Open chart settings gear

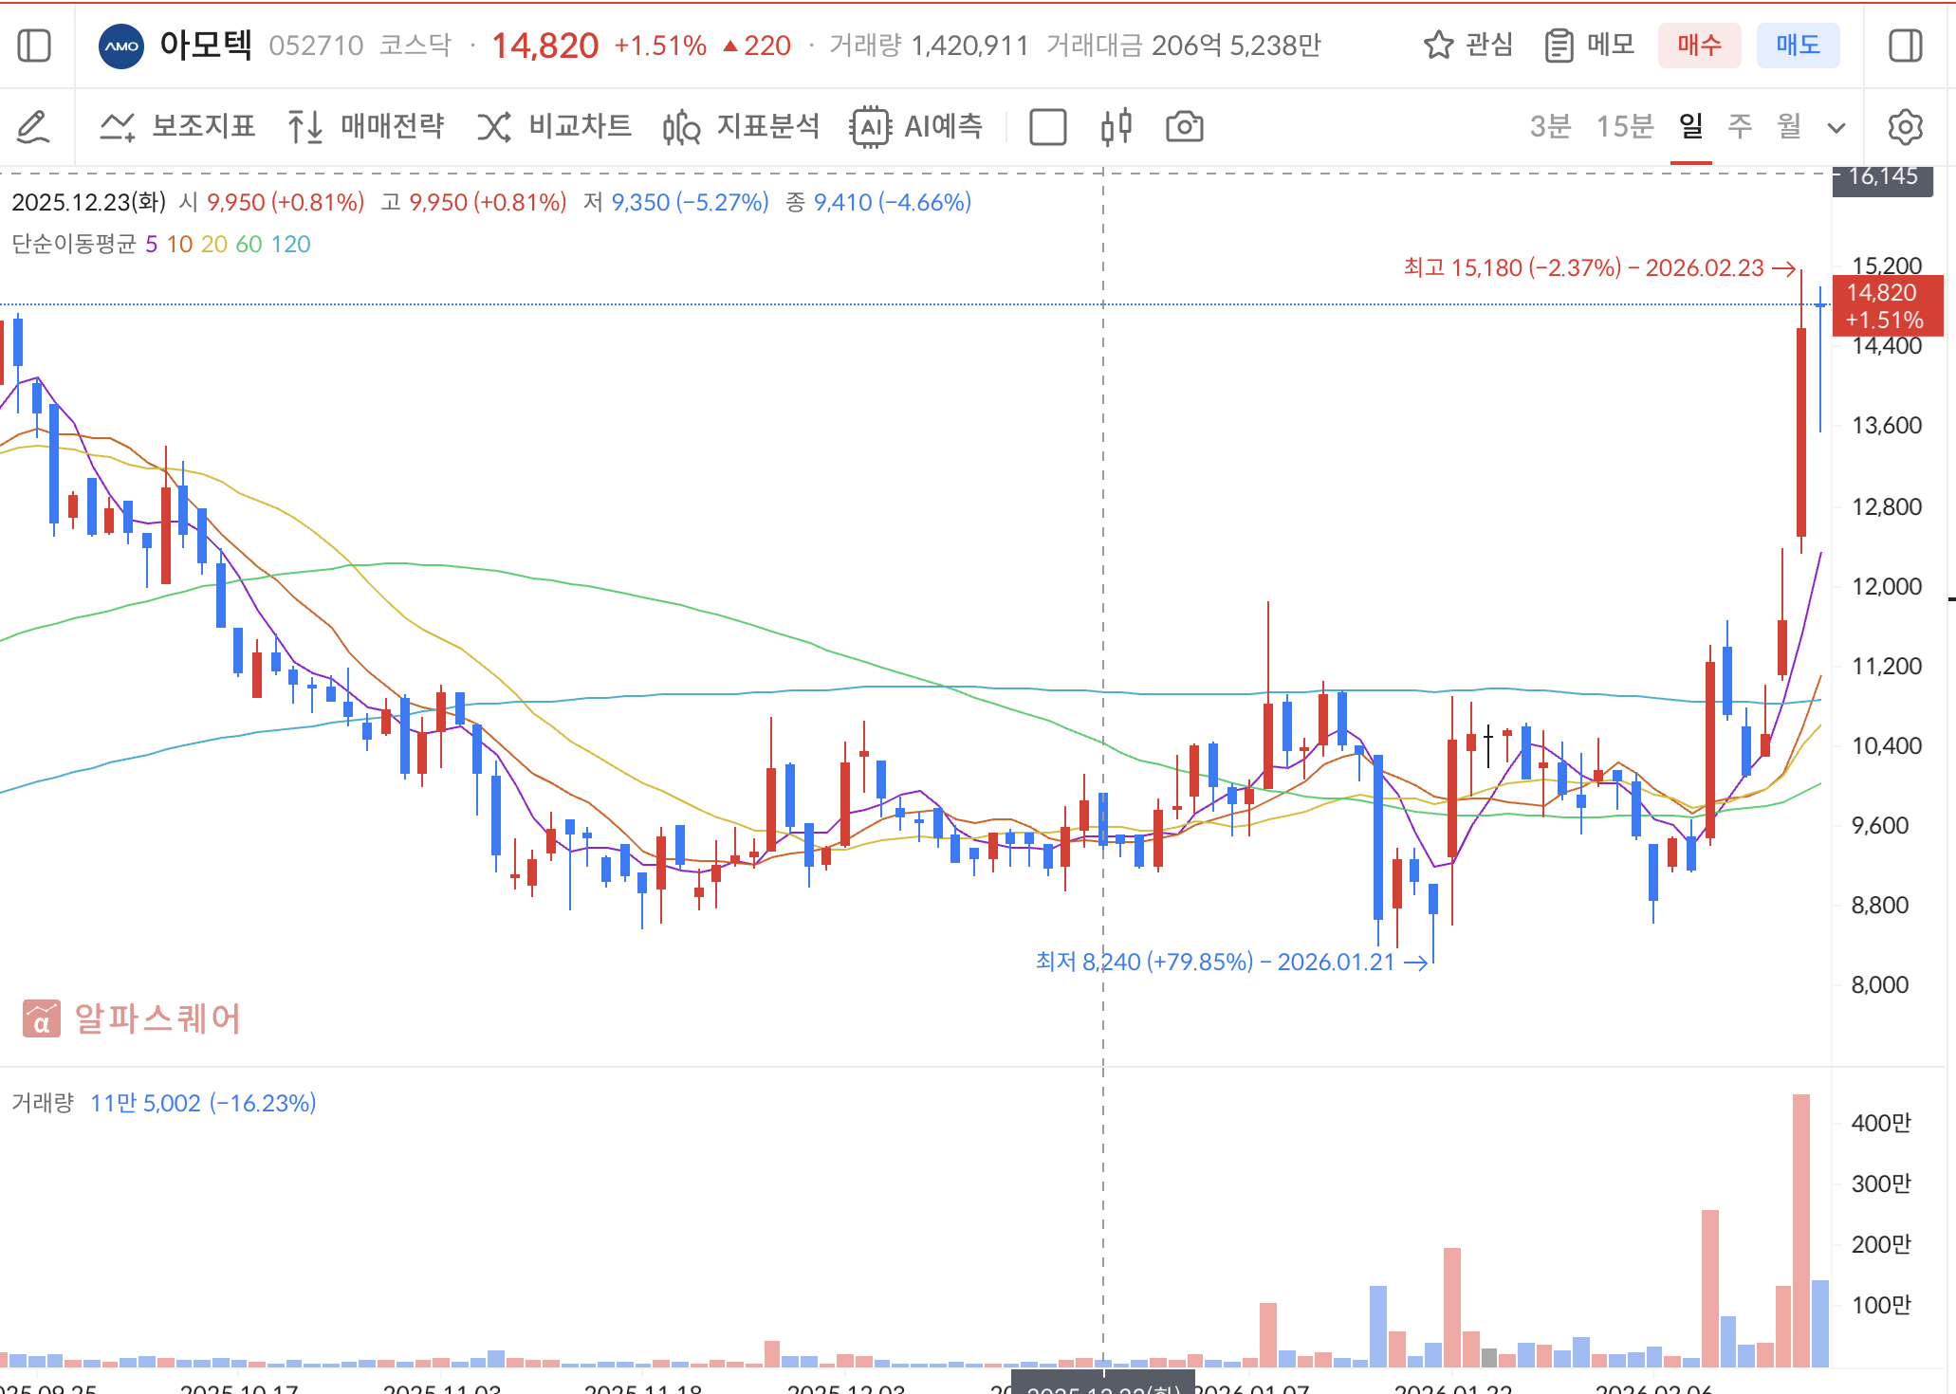[x=1905, y=126]
